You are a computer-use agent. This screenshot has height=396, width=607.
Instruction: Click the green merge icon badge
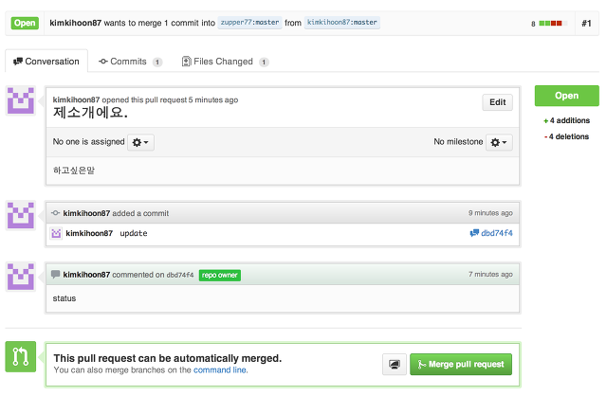21,356
